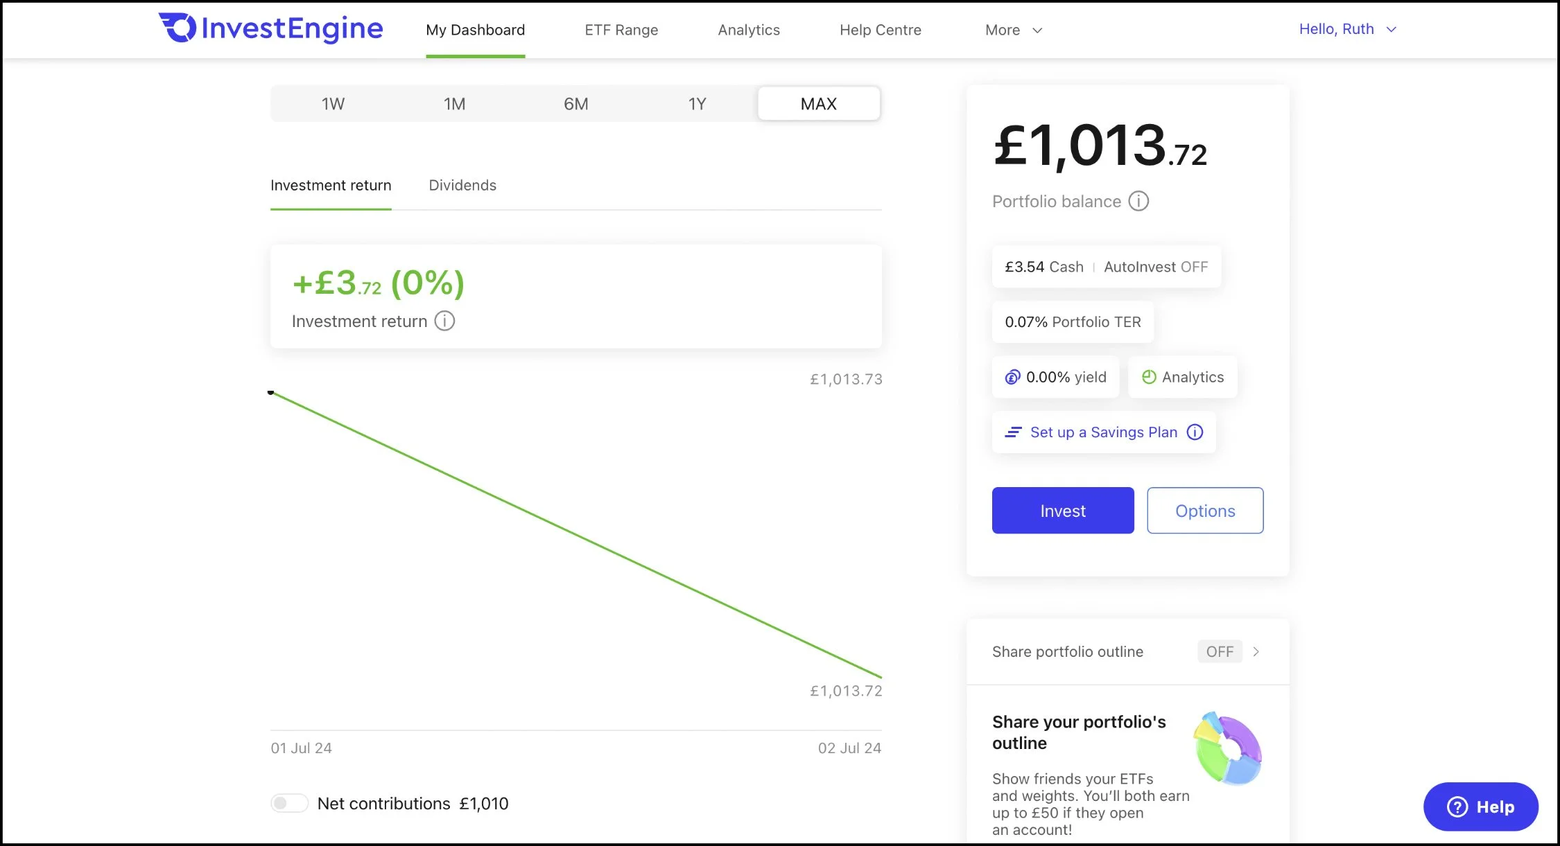1560x846 pixels.
Task: Expand the More navigation dropdown
Action: 1013,30
